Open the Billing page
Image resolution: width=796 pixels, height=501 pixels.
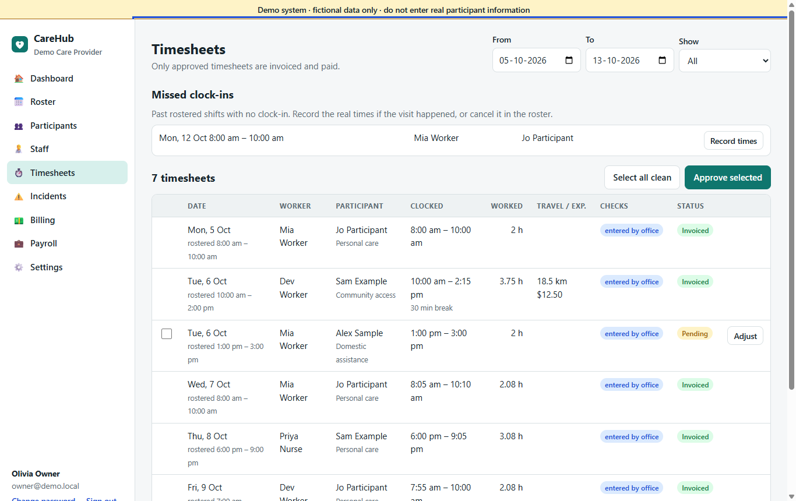point(67,220)
